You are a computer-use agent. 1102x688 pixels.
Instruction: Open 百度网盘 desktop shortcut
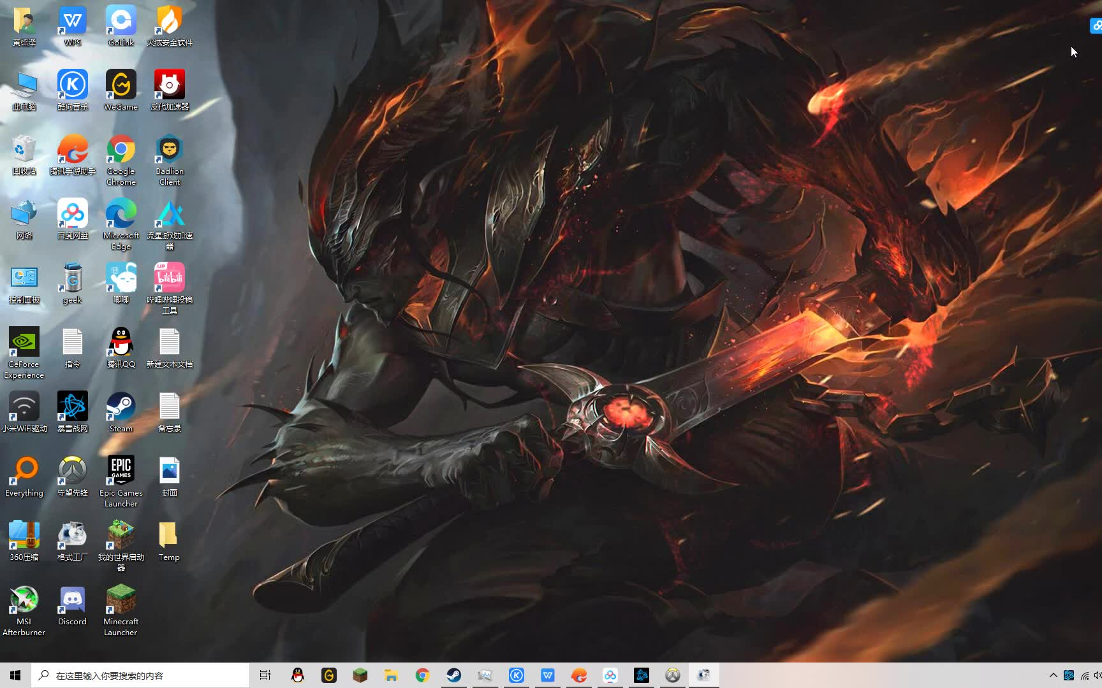73,219
